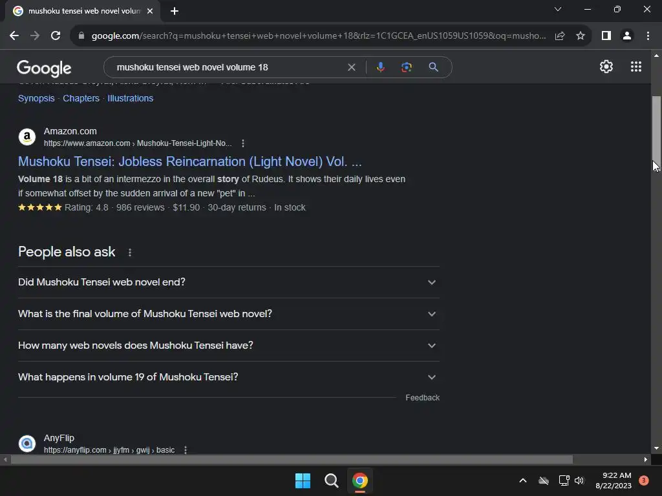Screen dimensions: 662x496
Task: Open tab search dropdown
Action: click(558, 9)
